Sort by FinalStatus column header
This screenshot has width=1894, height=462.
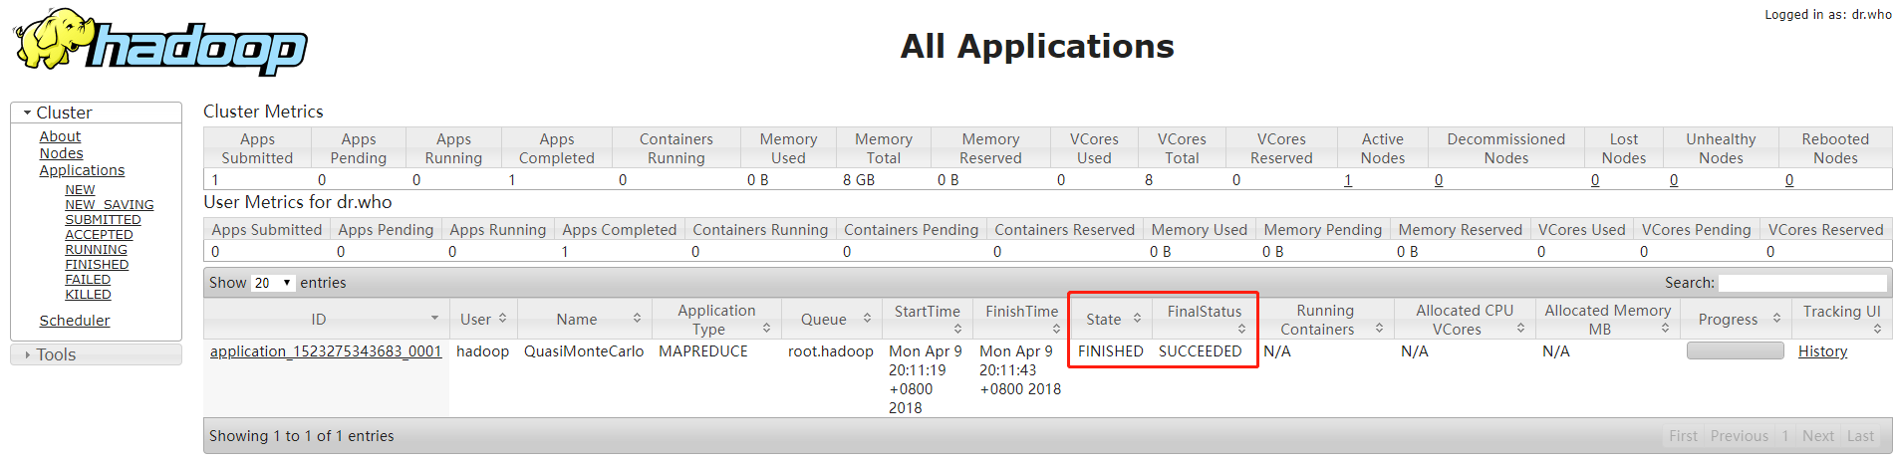1205,319
